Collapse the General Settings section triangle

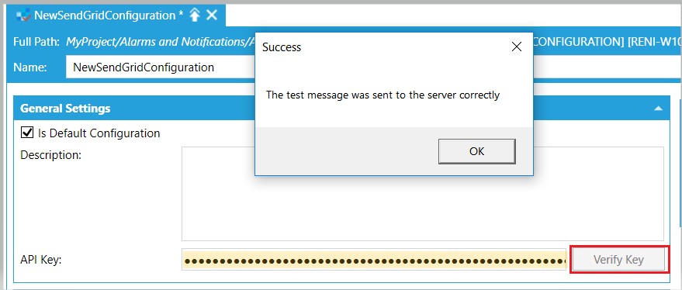(x=659, y=109)
